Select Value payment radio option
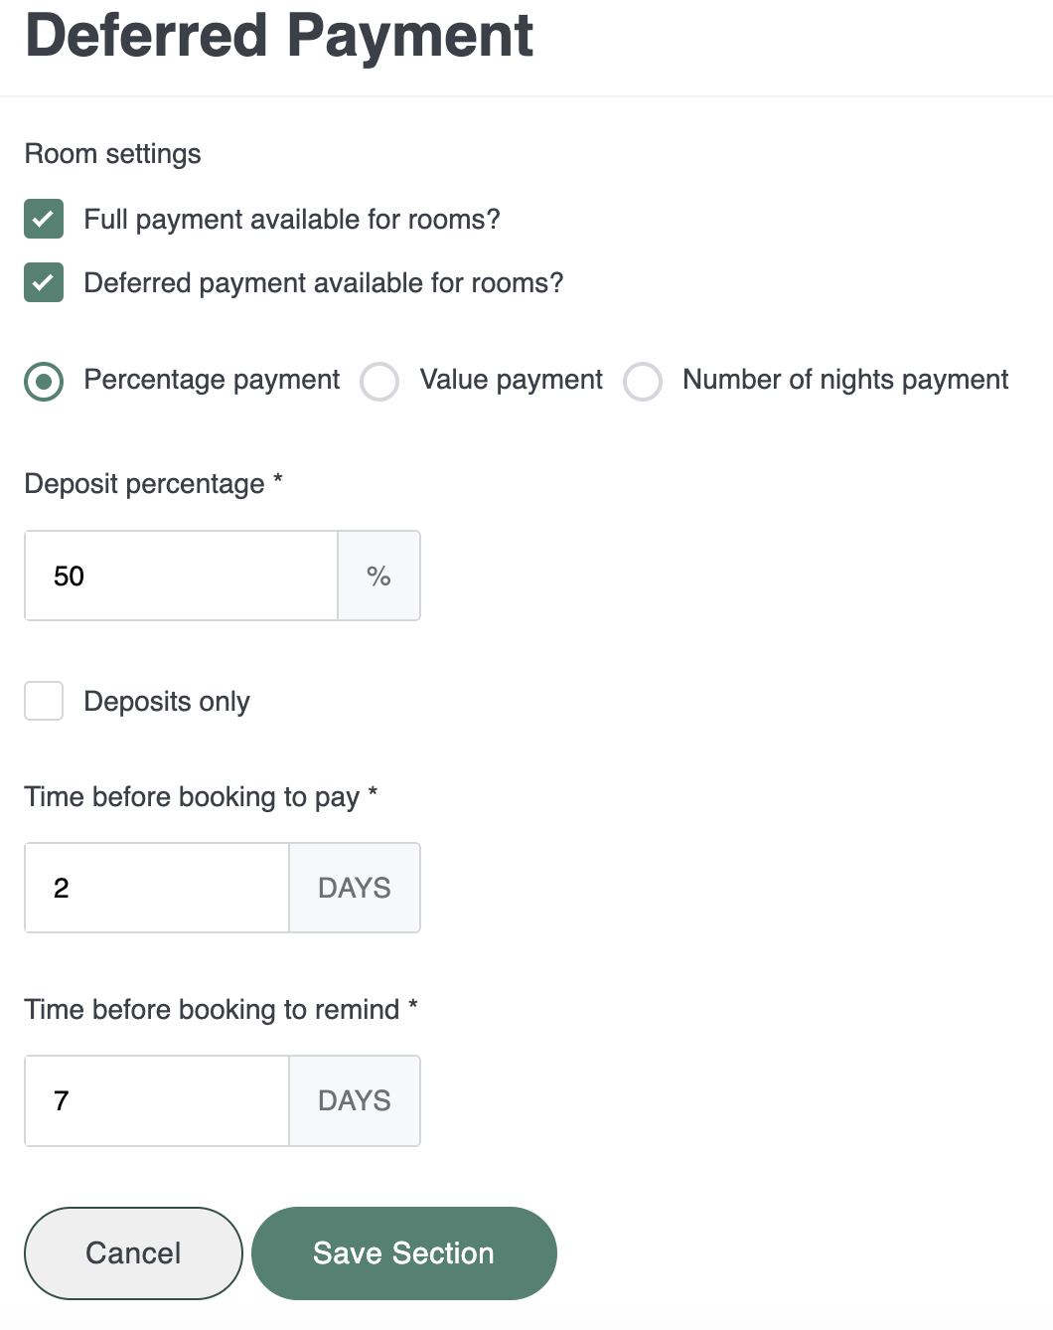1053x1330 pixels. tap(379, 381)
